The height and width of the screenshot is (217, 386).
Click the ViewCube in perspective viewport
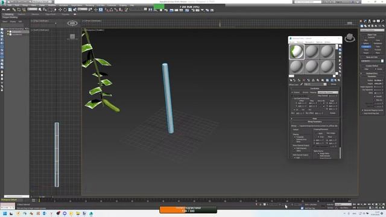click(350, 37)
